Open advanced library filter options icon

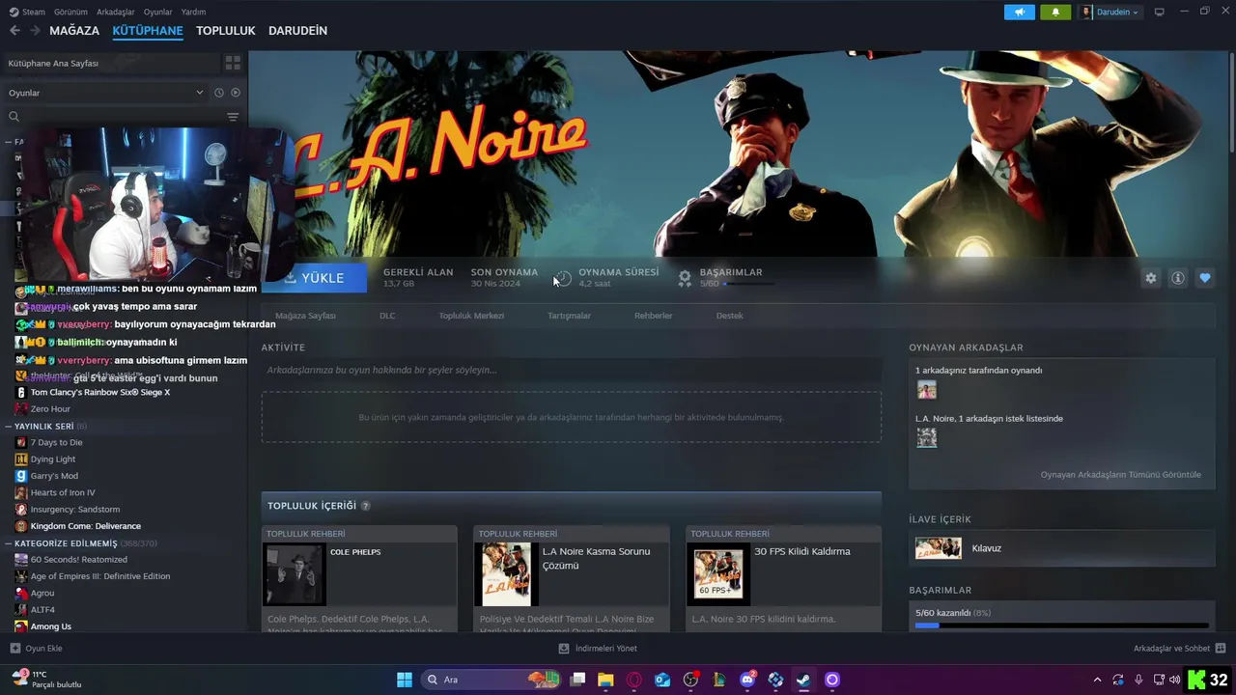point(233,117)
